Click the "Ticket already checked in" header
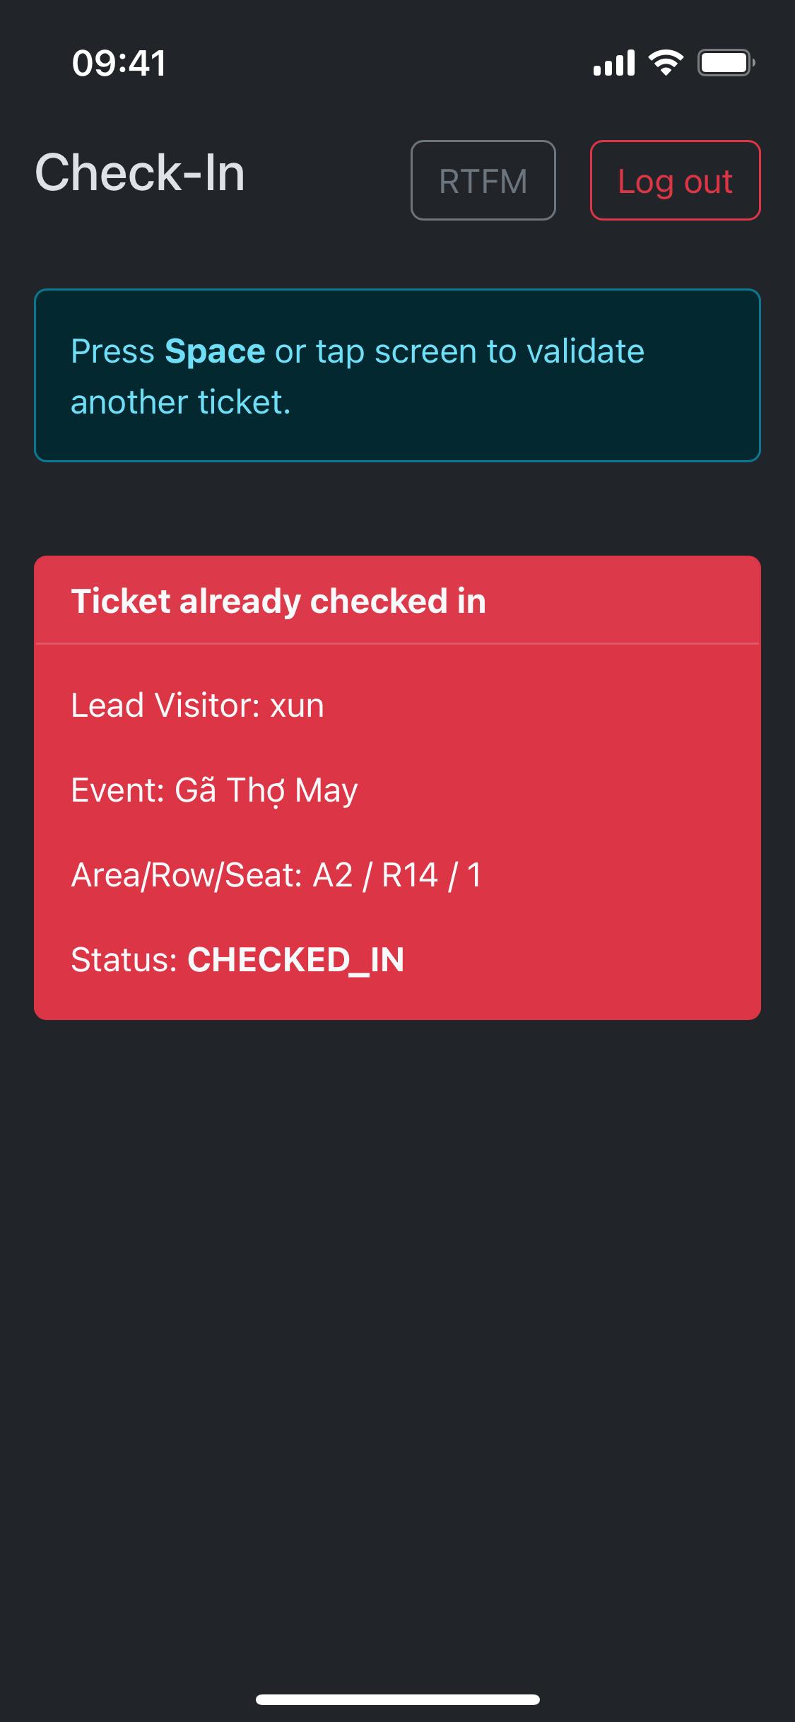The height and width of the screenshot is (1722, 795). (278, 601)
